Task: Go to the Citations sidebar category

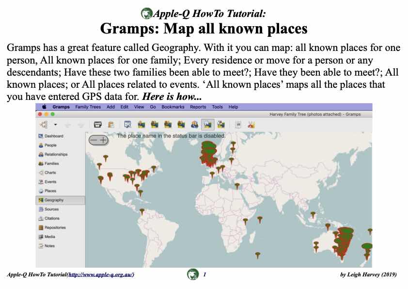Action: (49, 218)
